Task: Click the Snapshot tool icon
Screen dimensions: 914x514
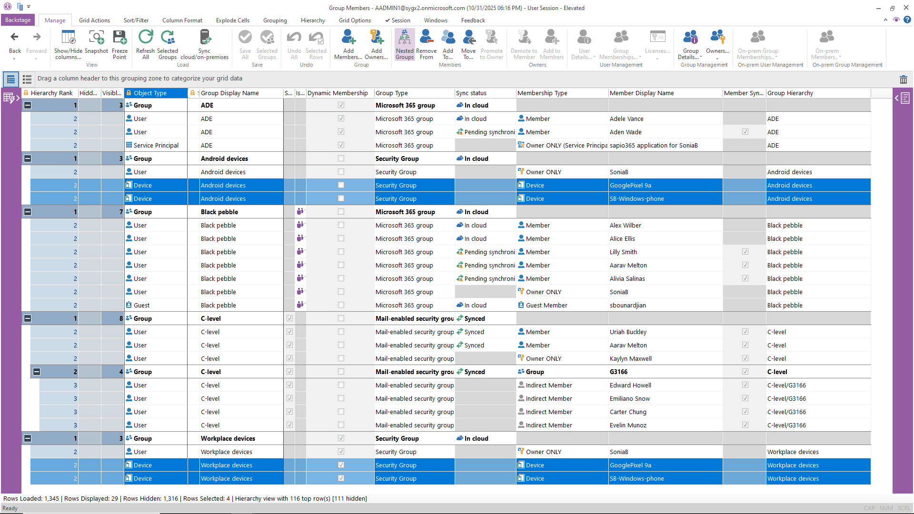Action: [x=96, y=38]
